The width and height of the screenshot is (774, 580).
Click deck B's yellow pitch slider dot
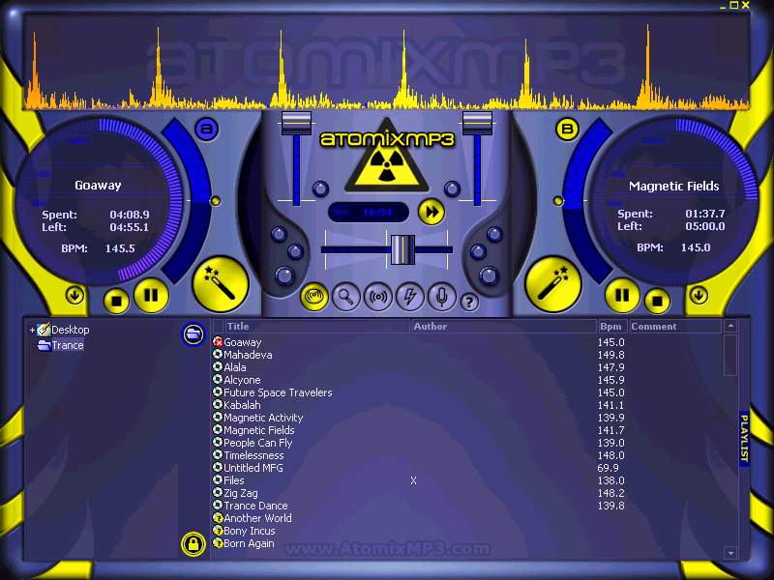pos(558,201)
